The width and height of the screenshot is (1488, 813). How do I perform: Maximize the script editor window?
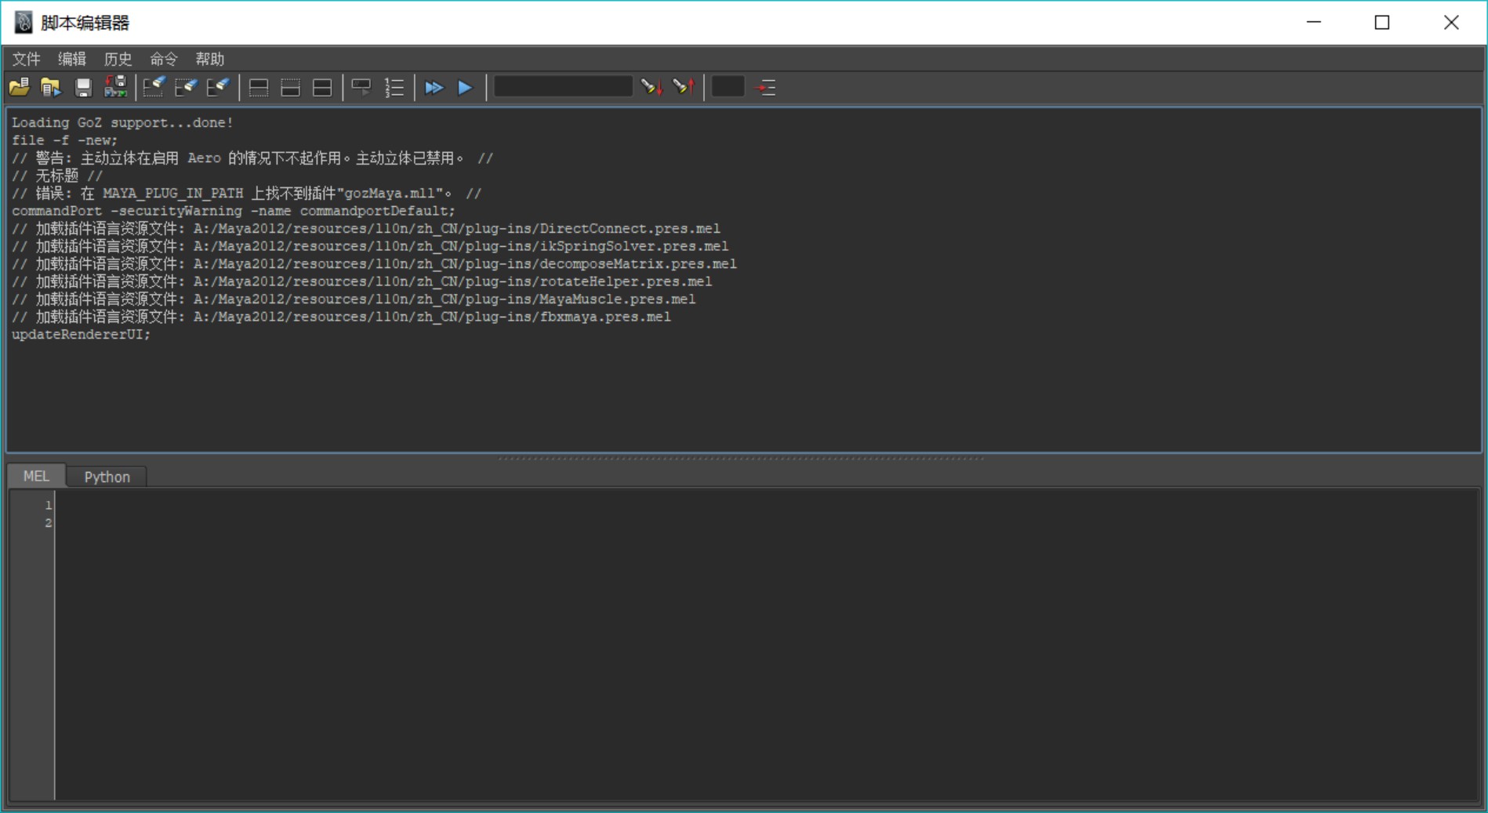coord(1382,22)
